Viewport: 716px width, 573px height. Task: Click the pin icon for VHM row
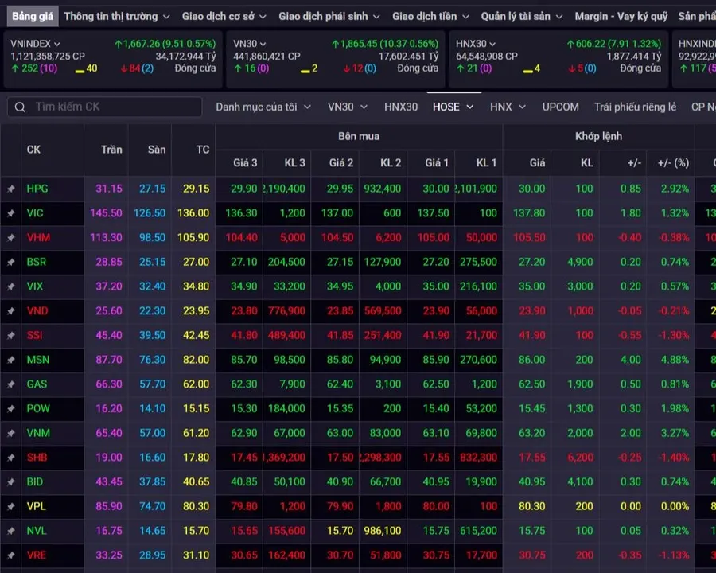click(x=10, y=238)
